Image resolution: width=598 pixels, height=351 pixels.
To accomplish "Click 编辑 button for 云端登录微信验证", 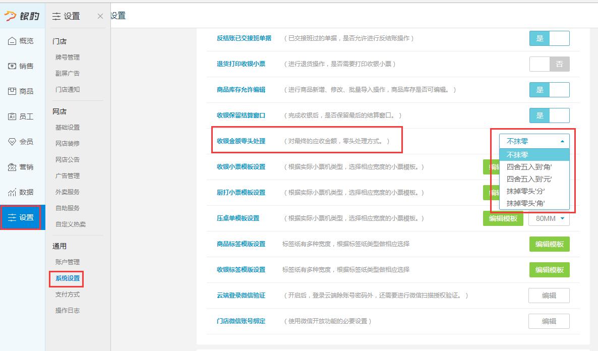I will pyautogui.click(x=549, y=296).
